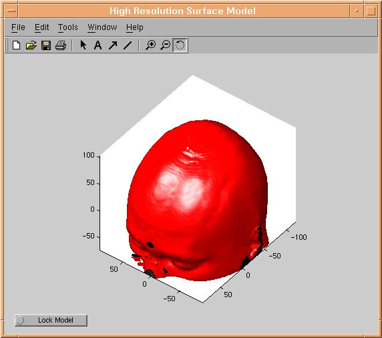Toggle the Lock Model button
Image resolution: width=382 pixels, height=338 pixels.
(x=51, y=320)
